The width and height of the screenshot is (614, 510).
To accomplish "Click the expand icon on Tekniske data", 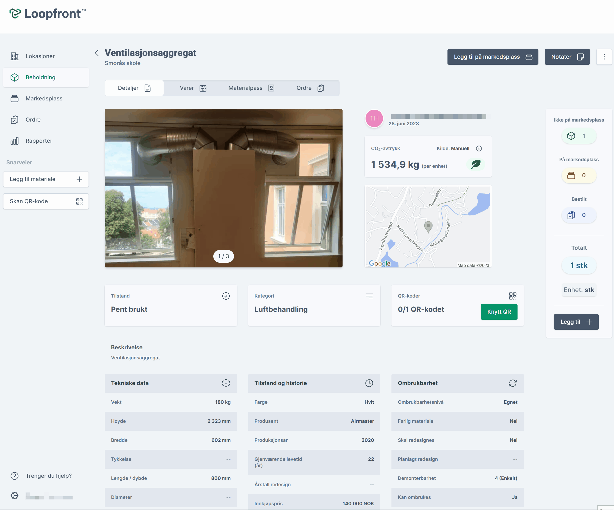I will click(226, 383).
